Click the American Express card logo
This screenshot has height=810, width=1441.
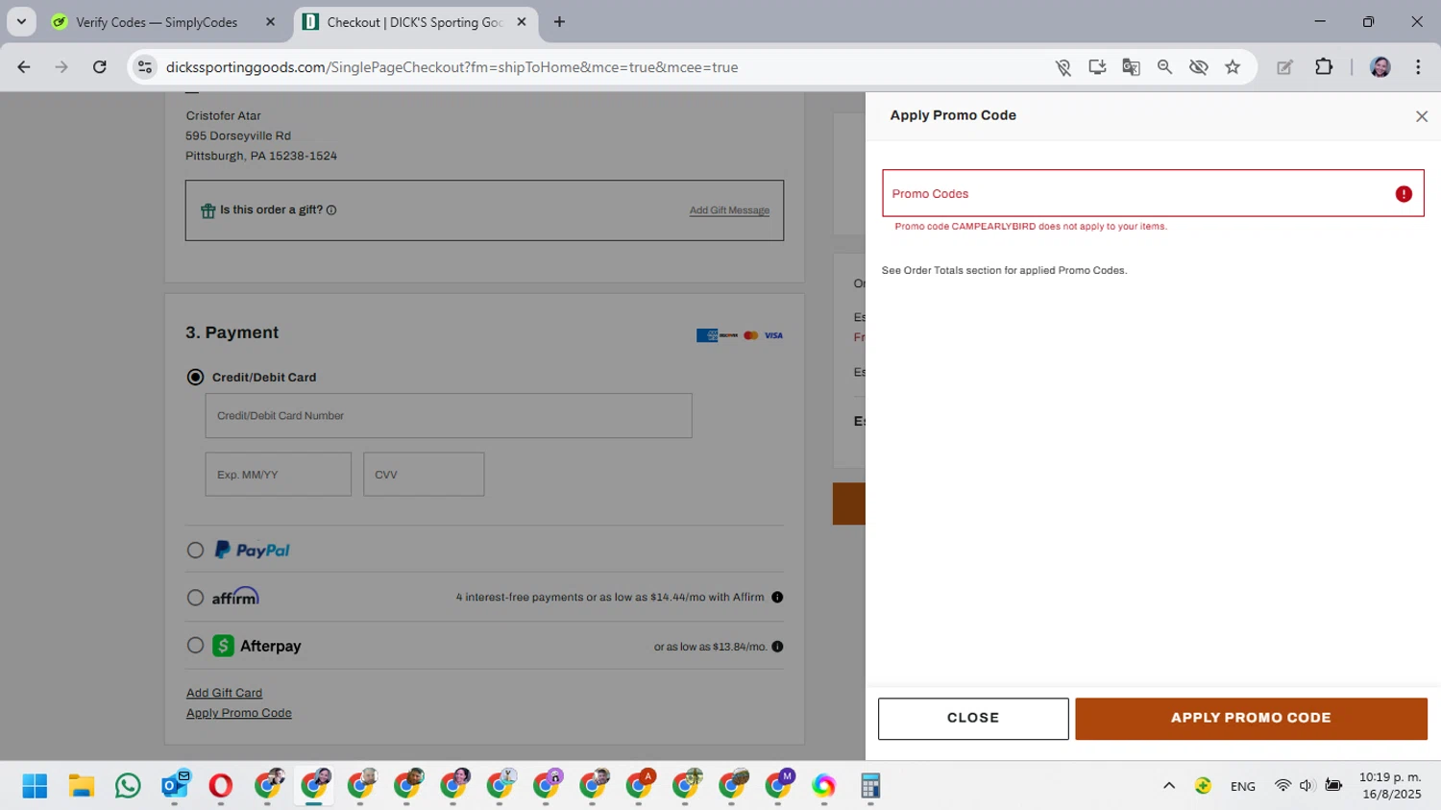pos(707,335)
